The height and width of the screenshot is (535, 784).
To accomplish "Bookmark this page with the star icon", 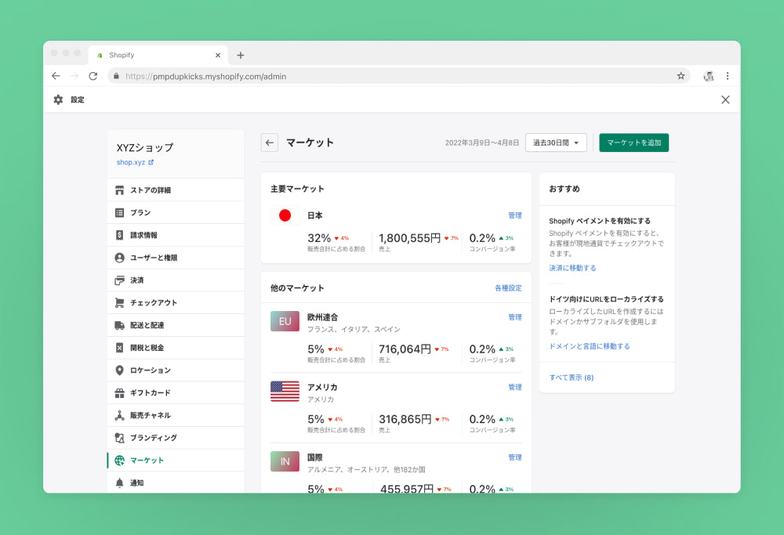I will pyautogui.click(x=681, y=76).
